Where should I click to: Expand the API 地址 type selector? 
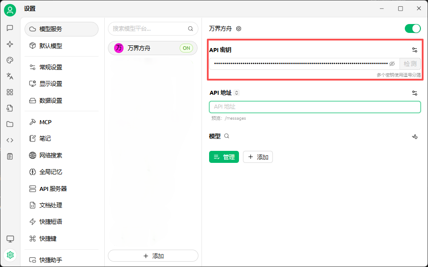coord(237,93)
